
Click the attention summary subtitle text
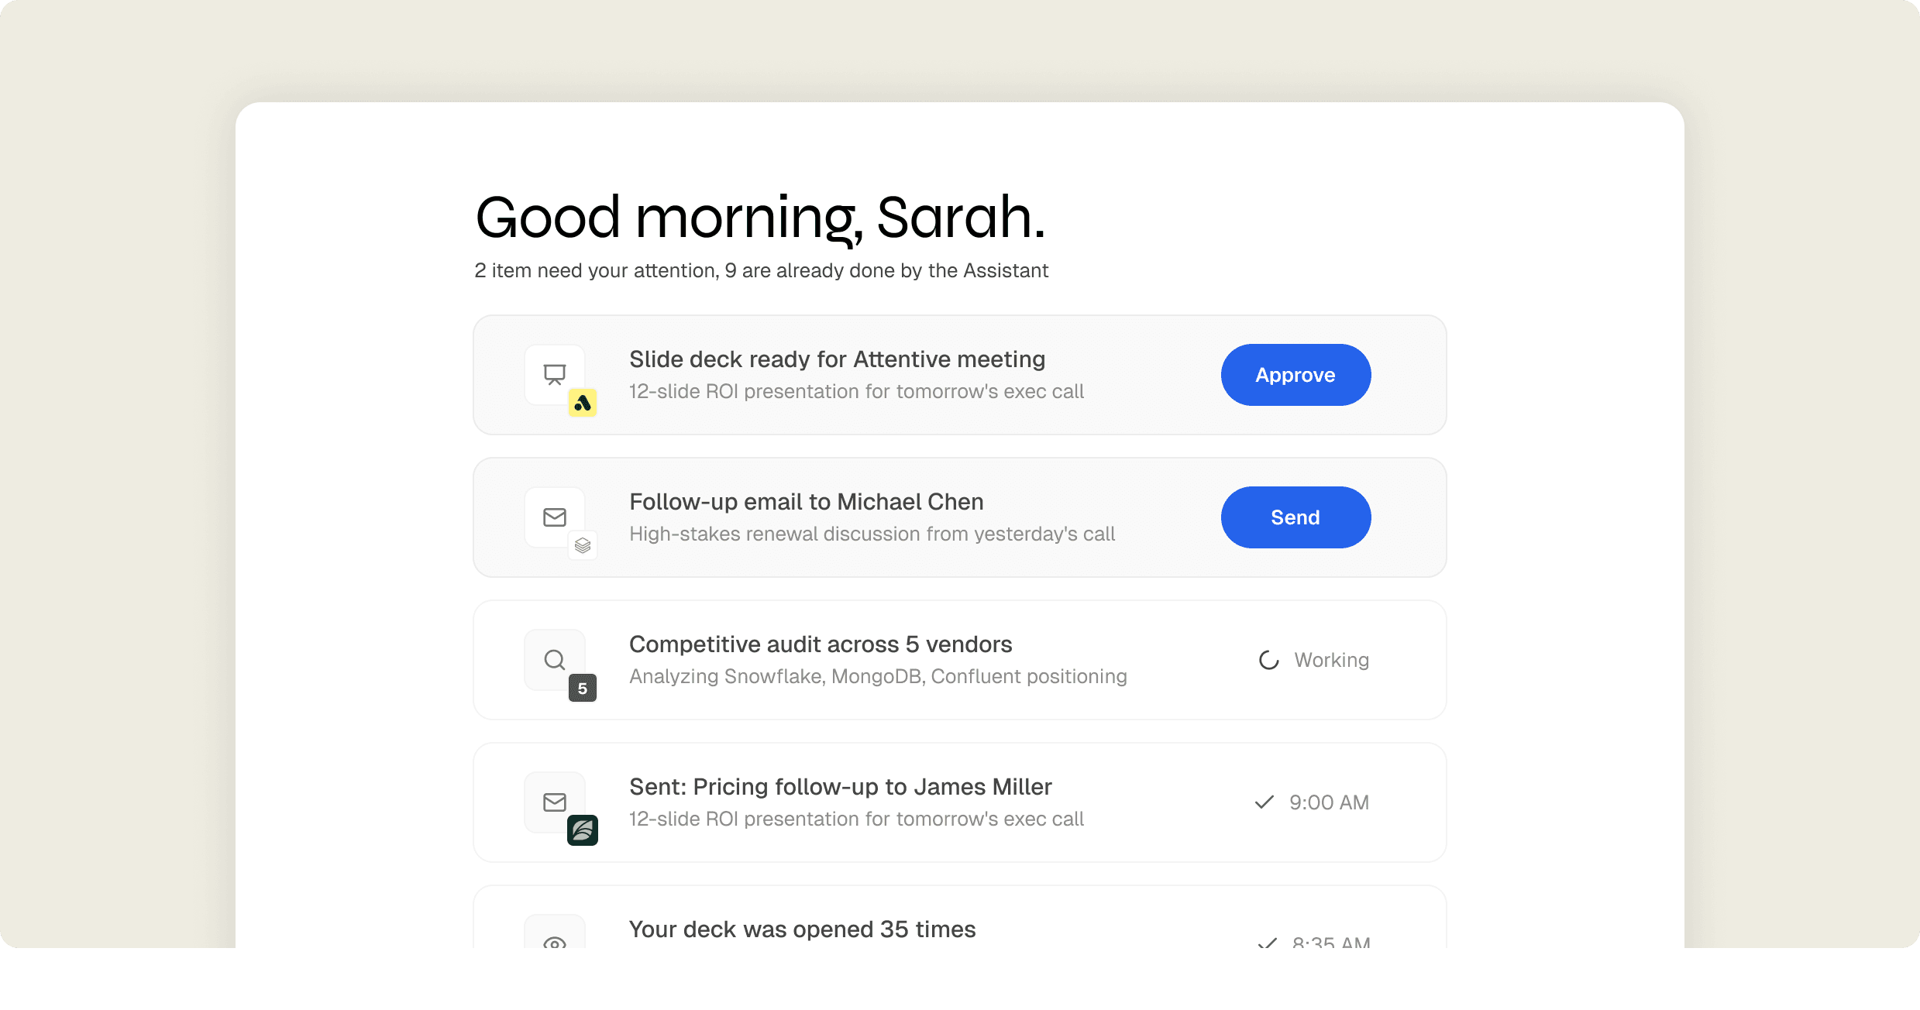(761, 270)
